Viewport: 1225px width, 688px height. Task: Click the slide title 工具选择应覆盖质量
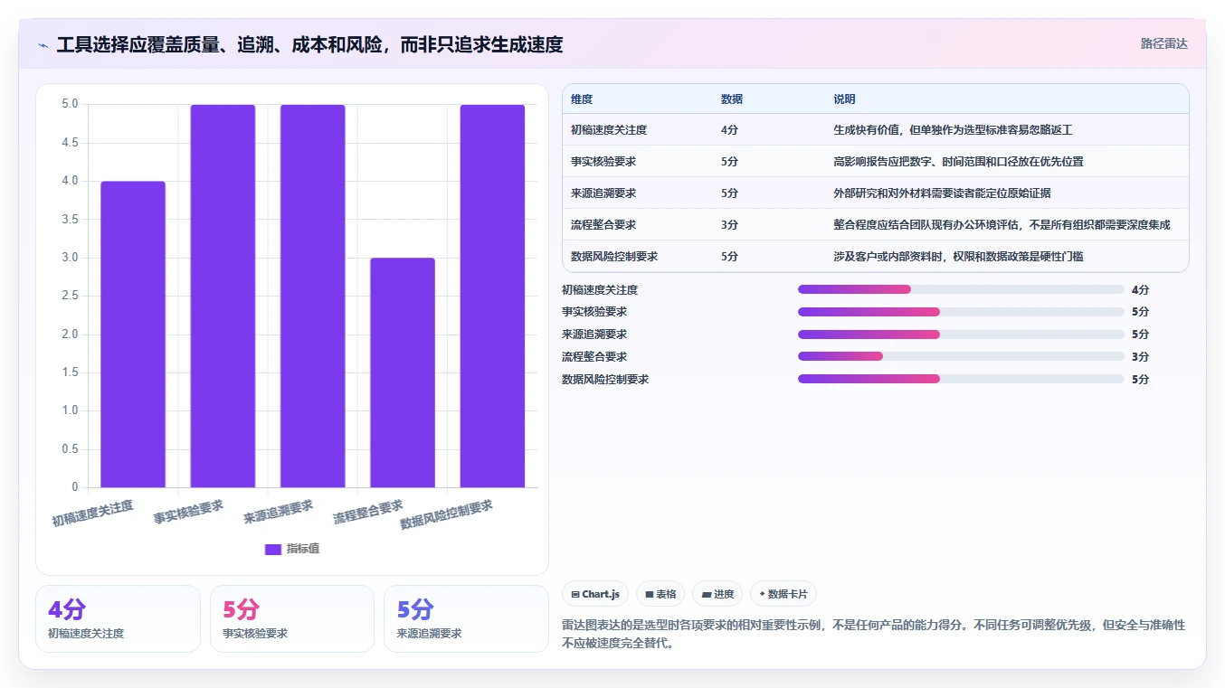click(x=309, y=44)
